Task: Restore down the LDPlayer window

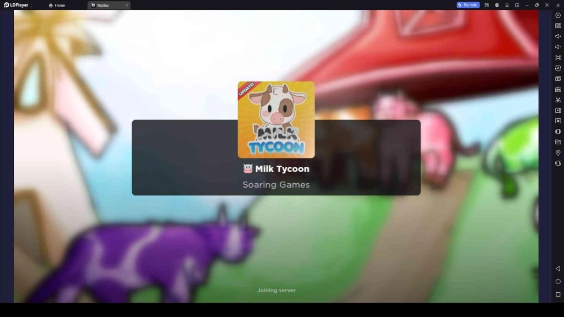Action: (x=536, y=5)
